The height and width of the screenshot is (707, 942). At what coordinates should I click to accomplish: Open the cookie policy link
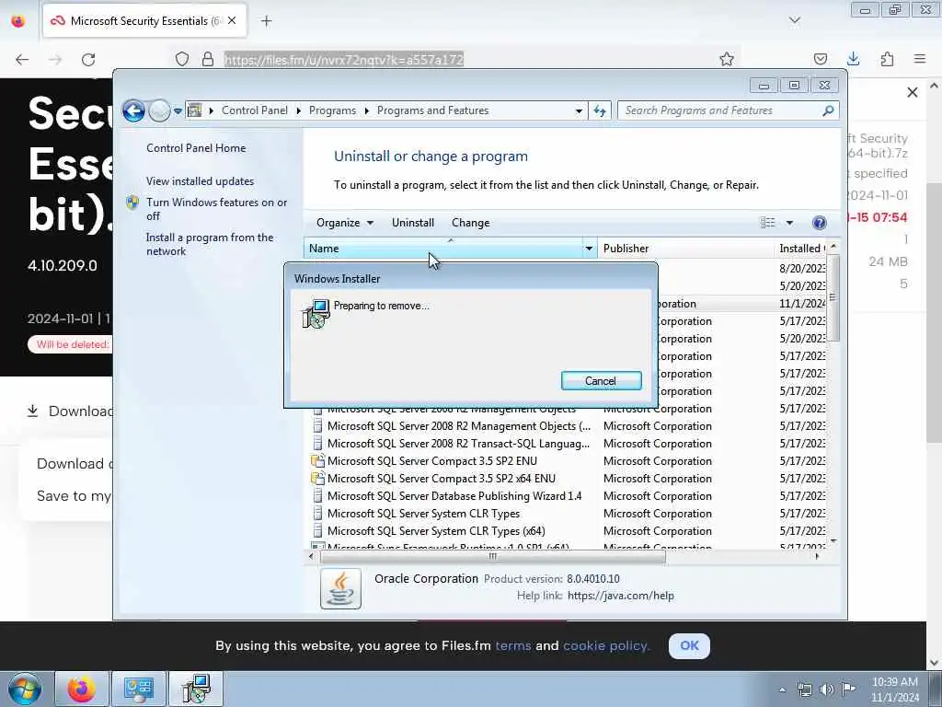[606, 645]
